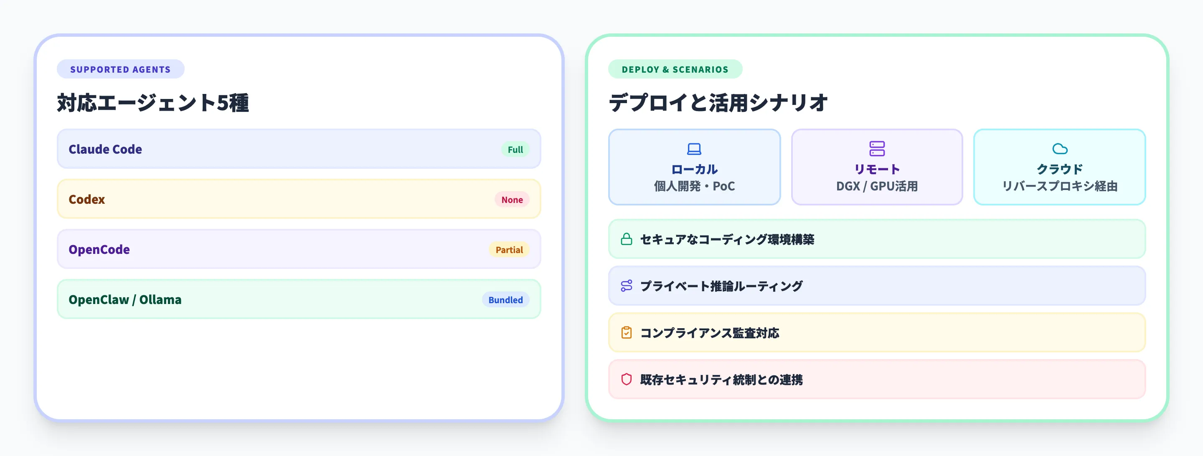This screenshot has width=1203, height=456.
Task: Click the DEPLOY & SCENARIOS tag
Action: pyautogui.click(x=675, y=70)
